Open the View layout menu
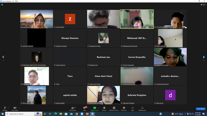Screen dimensions: 207x116 point(203,5)
